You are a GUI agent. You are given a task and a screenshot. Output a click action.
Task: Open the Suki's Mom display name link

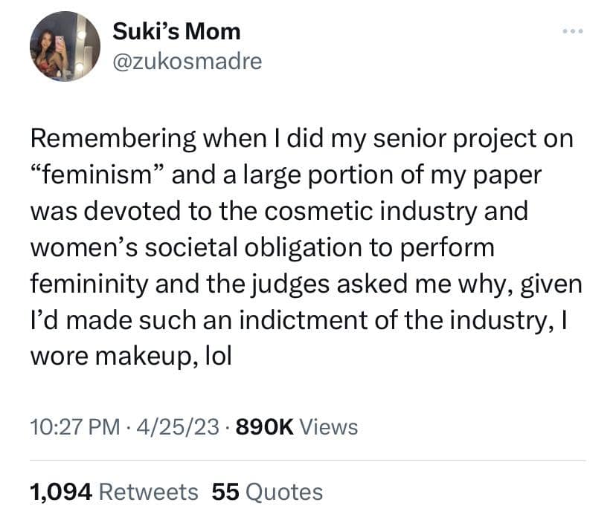pyautogui.click(x=176, y=31)
